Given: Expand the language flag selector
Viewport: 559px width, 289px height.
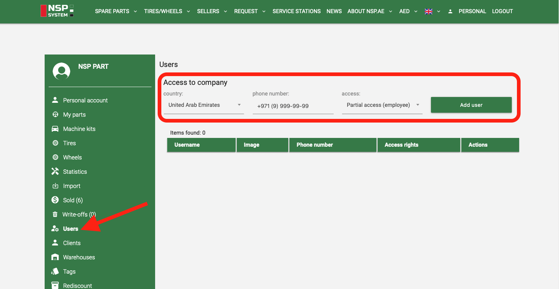Looking at the screenshot, I should [432, 11].
